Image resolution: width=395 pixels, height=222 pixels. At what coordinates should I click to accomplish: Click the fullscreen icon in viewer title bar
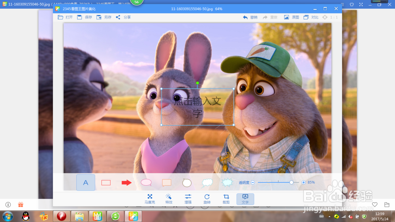(361, 4)
